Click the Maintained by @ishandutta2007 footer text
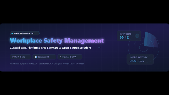 [x=47, y=64]
